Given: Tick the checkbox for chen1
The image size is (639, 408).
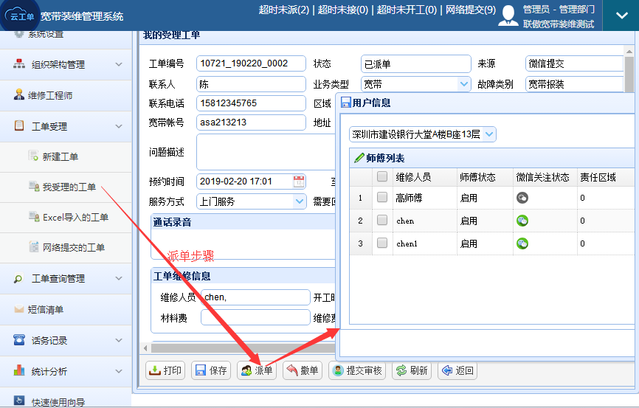Looking at the screenshot, I should (x=381, y=243).
